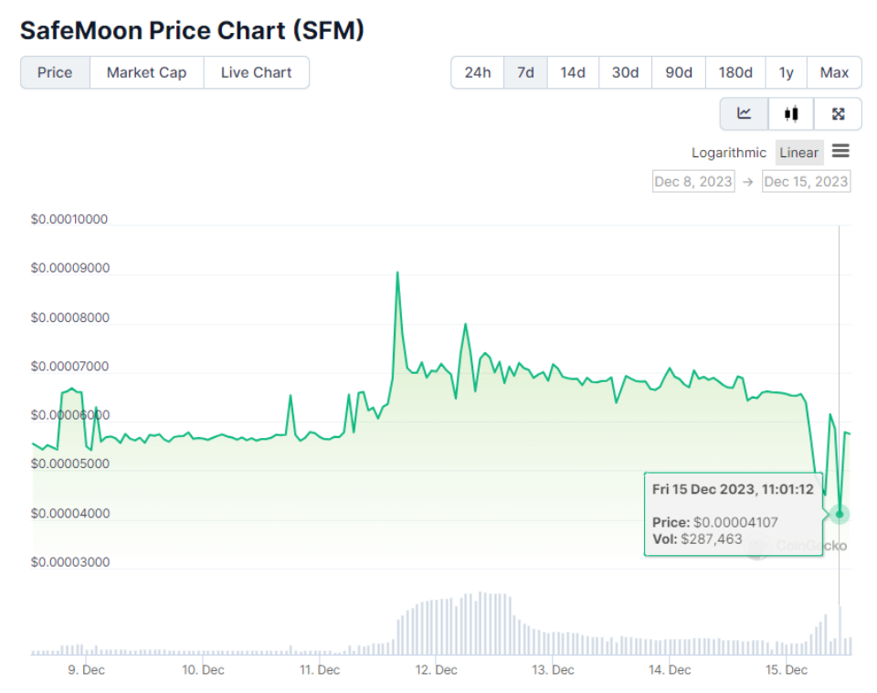Switch to candlestick chart view icon
This screenshot has width=877, height=693.
tap(791, 113)
